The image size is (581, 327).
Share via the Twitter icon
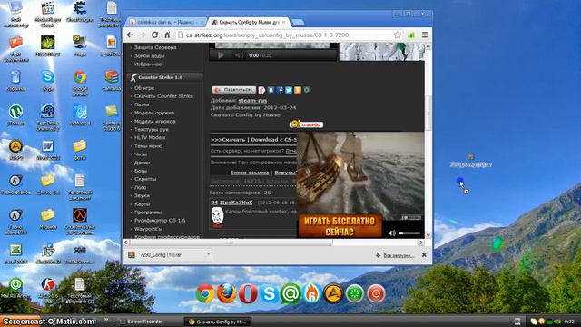pyautogui.click(x=289, y=90)
